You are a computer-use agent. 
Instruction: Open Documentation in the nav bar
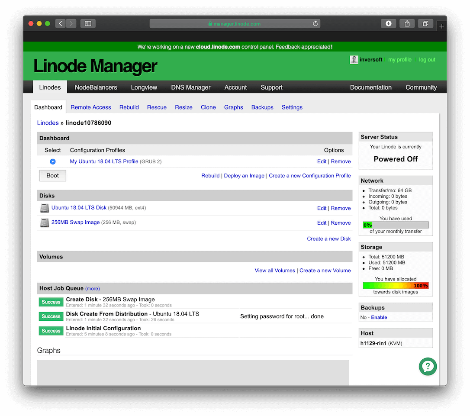click(x=370, y=87)
